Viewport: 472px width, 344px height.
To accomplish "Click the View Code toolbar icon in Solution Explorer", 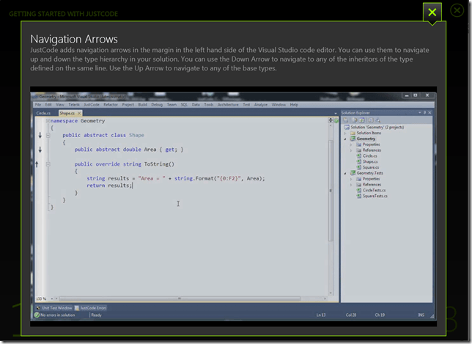I will [x=371, y=120].
